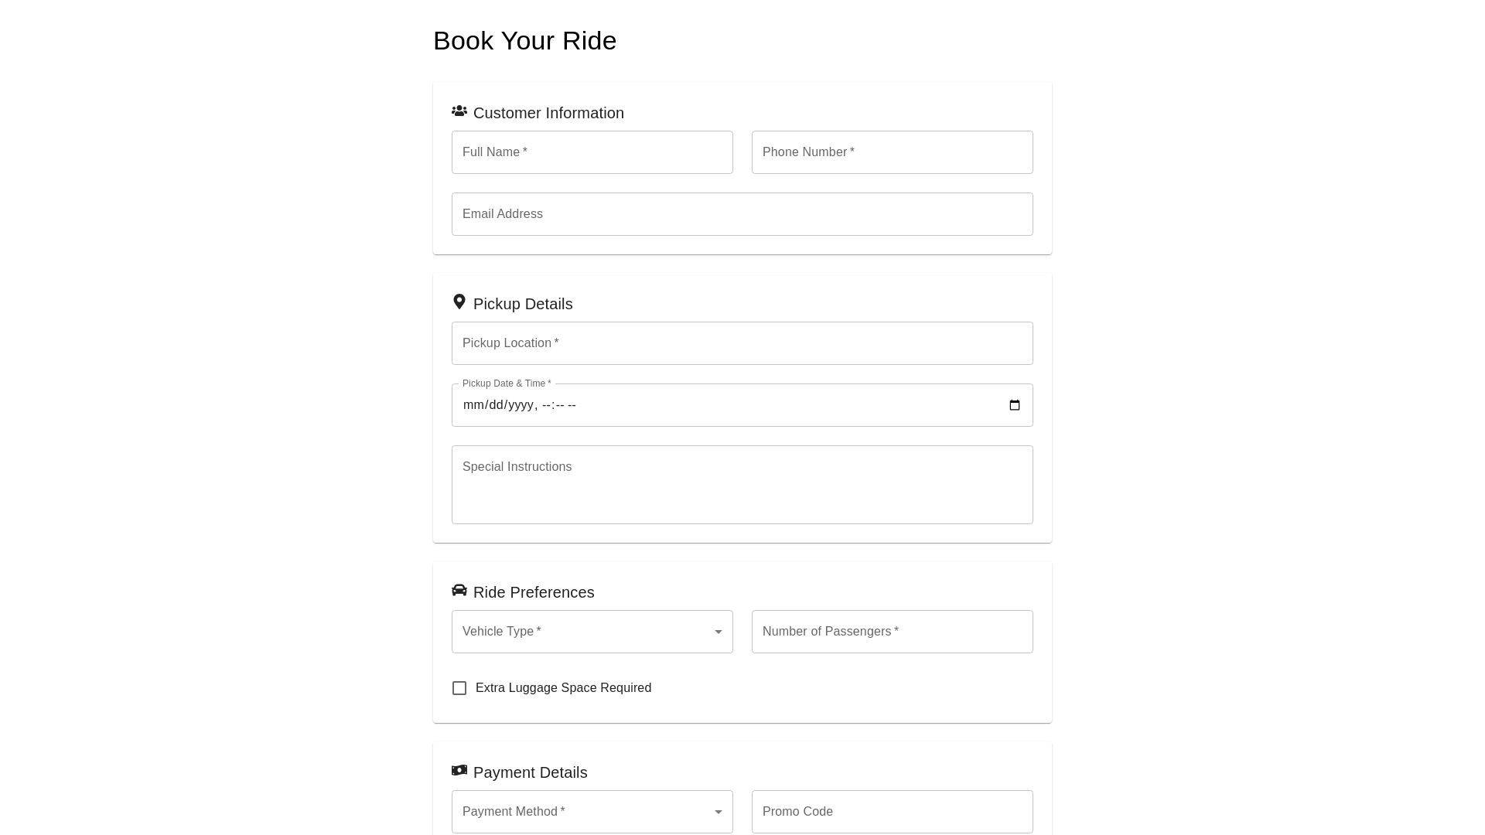
Task: Click the Book Your Ride heading
Action: click(524, 41)
